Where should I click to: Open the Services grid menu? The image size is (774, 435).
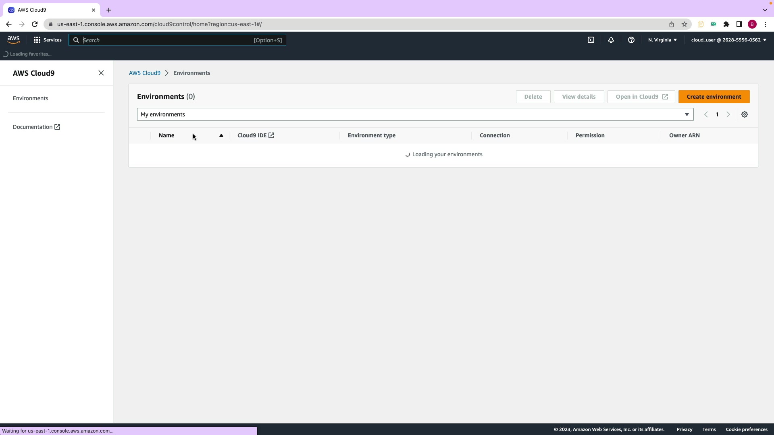click(48, 40)
